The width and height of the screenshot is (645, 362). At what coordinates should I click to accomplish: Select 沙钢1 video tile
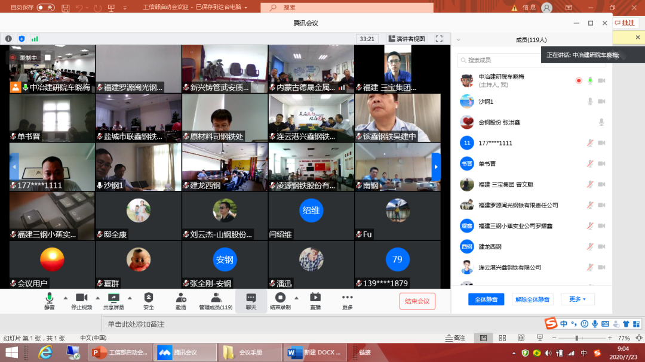click(x=138, y=167)
